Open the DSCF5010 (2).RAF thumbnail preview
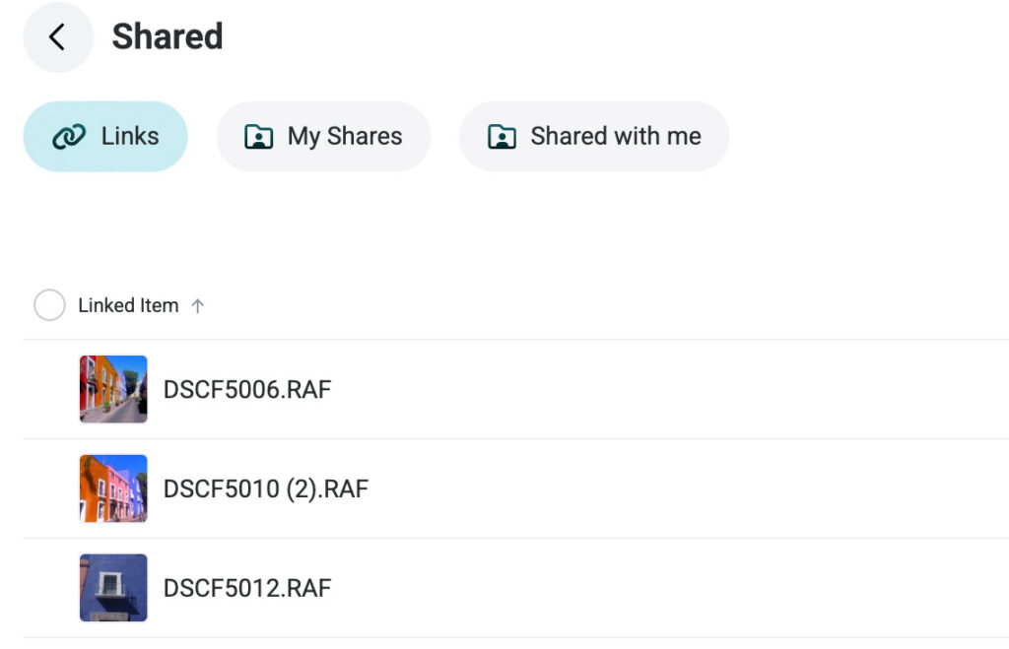Viewport: 1009px width, 649px height. [x=112, y=488]
